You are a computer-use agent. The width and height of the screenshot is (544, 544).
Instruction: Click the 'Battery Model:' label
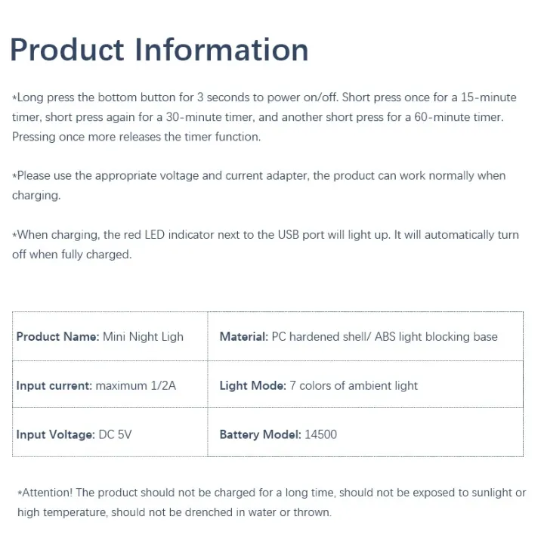tap(261, 434)
